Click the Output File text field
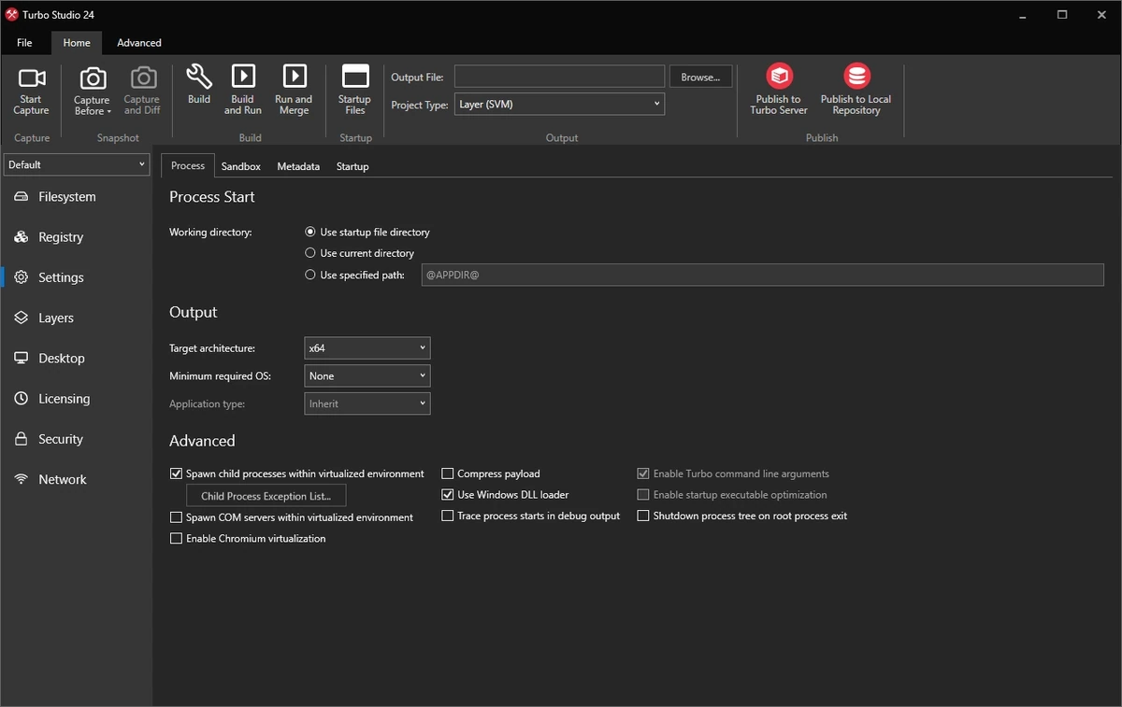Screen dimensions: 1122x707 click(x=559, y=77)
